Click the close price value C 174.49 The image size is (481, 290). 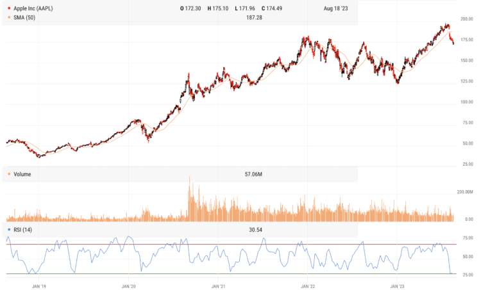(272, 8)
